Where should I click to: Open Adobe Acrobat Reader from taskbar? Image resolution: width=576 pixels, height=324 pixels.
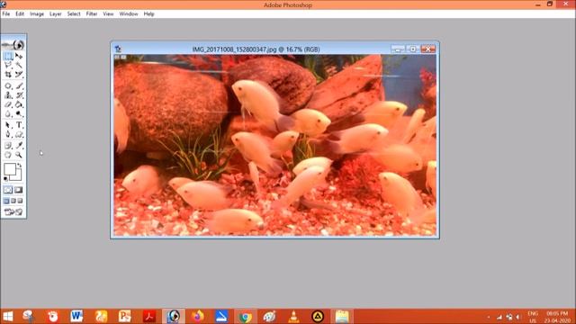point(149,316)
